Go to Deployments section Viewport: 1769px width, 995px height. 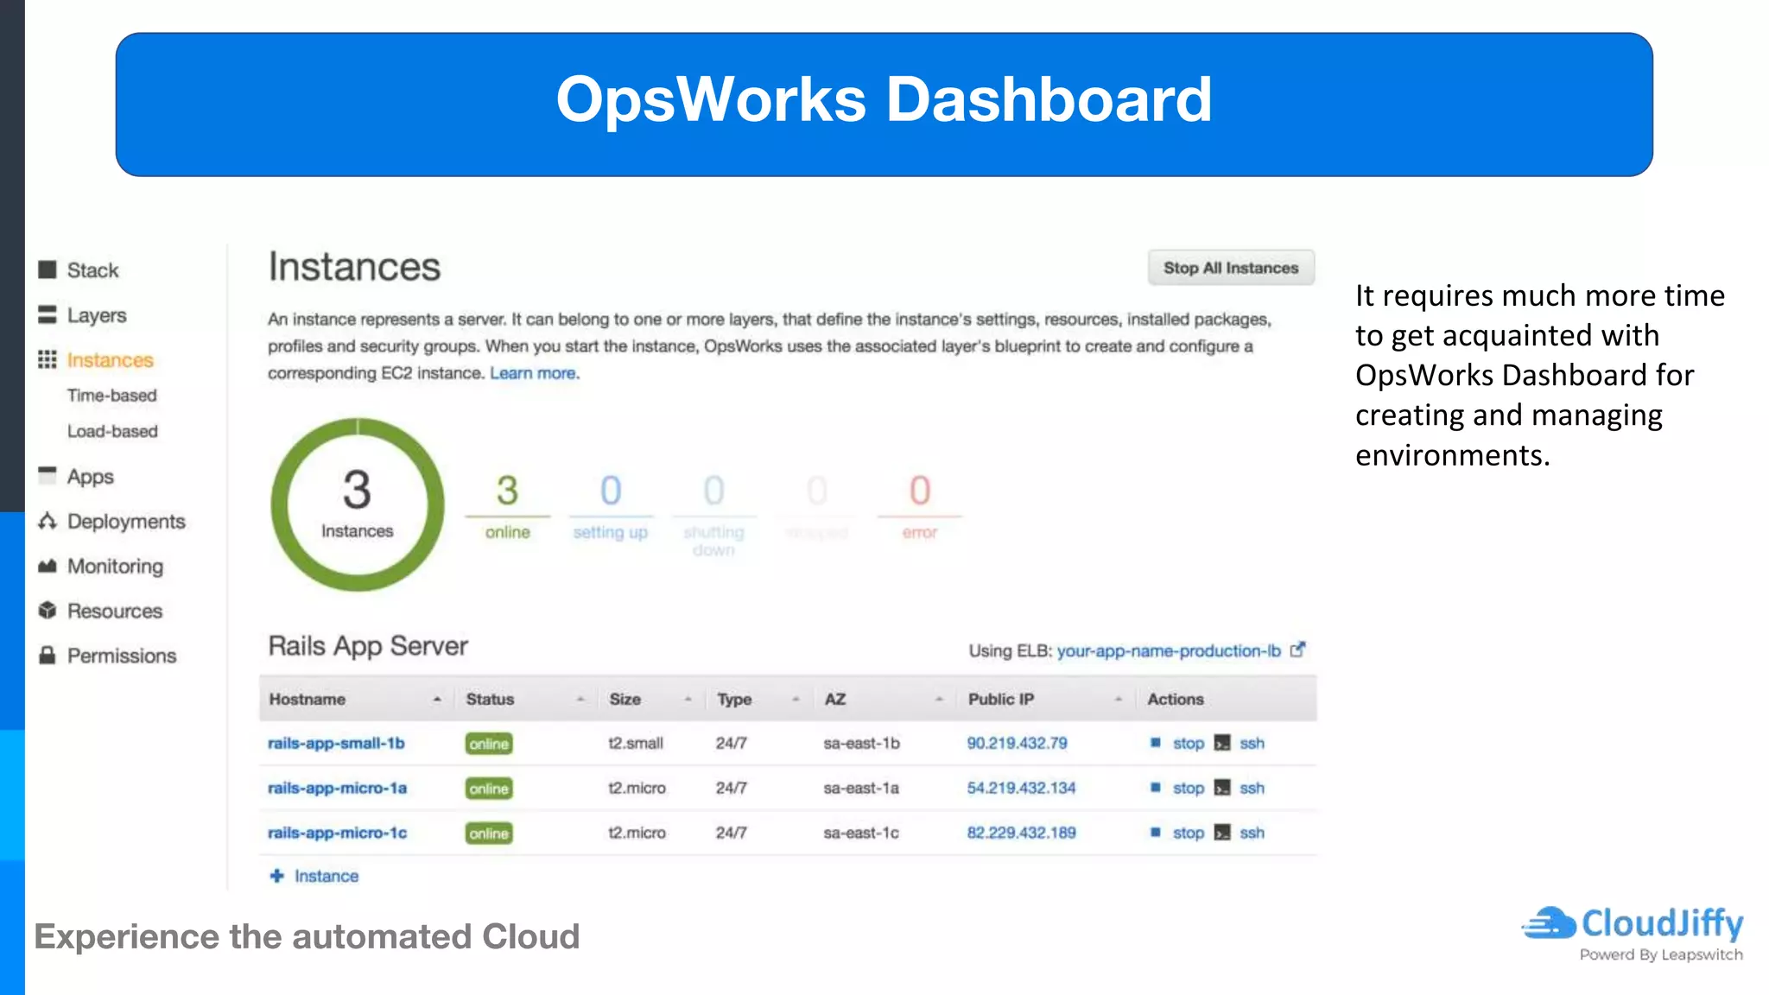coord(126,522)
